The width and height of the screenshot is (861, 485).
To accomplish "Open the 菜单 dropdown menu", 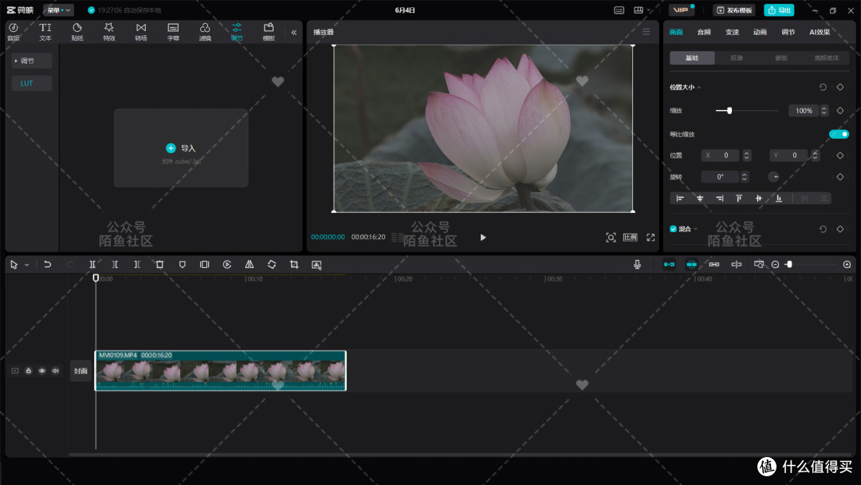I will click(x=58, y=10).
